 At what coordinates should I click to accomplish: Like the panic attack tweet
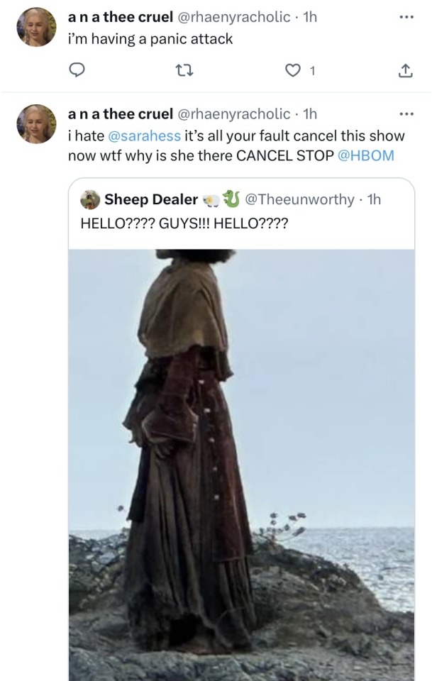tap(292, 70)
